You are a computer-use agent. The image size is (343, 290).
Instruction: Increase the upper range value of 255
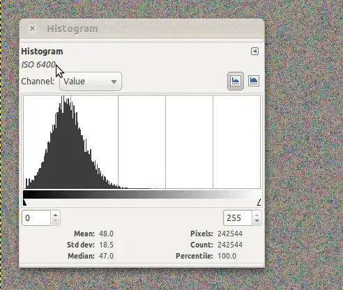pos(257,215)
